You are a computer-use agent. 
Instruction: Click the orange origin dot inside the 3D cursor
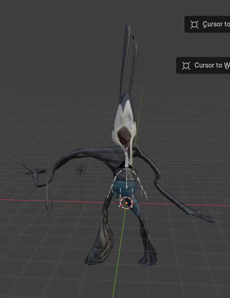point(127,203)
